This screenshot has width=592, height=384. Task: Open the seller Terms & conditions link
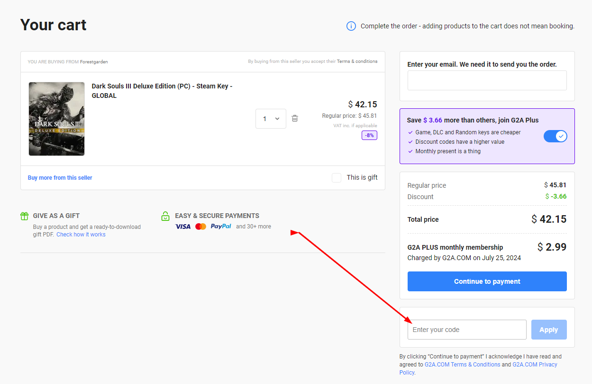357,61
